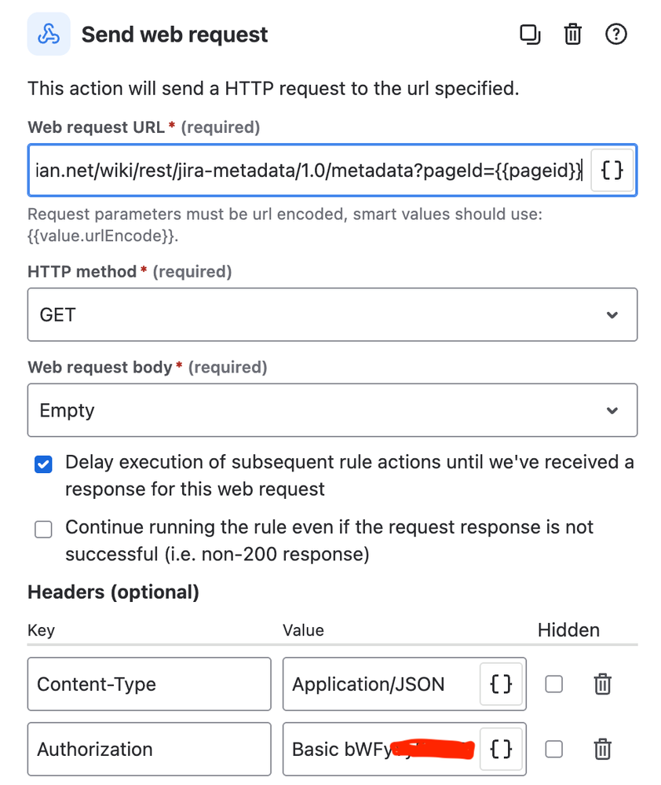Open the HTTP method dropdown showing GET
Image resolution: width=661 pixels, height=785 pixels.
point(331,314)
